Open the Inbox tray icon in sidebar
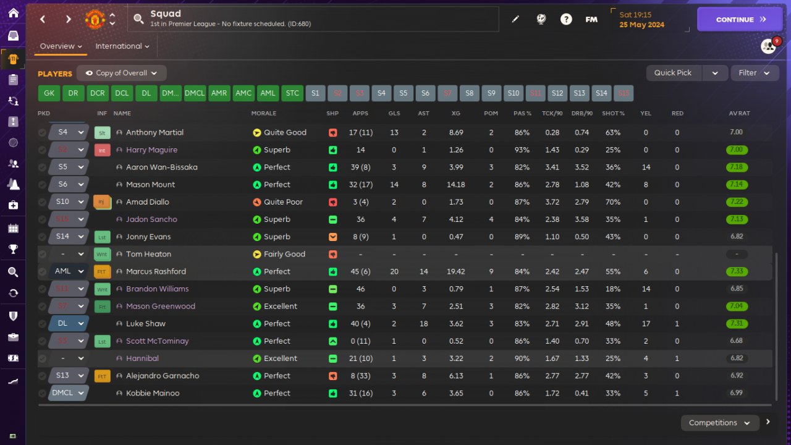The image size is (791, 445). pyautogui.click(x=13, y=36)
